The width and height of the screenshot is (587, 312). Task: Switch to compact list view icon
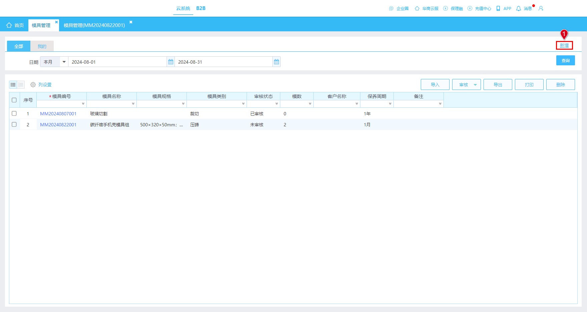coord(13,85)
